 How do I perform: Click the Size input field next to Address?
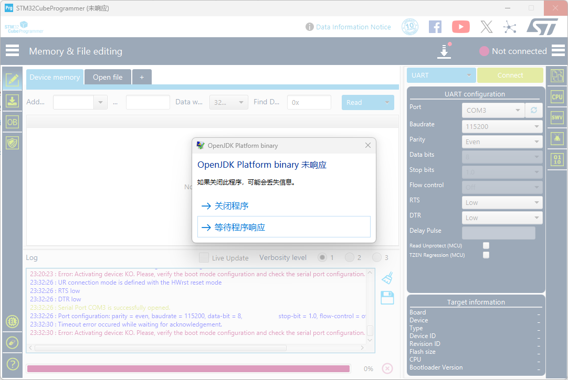tap(148, 102)
